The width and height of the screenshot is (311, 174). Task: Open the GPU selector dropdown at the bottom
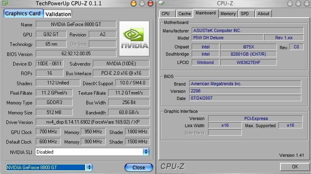[49, 168]
